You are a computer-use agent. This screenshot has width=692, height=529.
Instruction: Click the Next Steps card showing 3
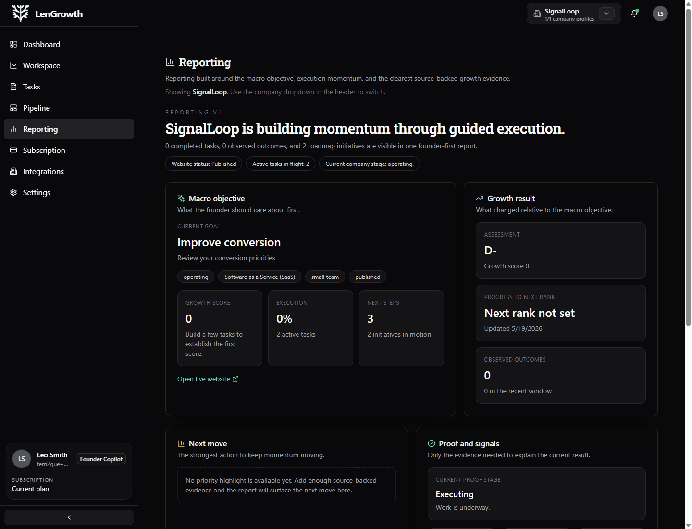(401, 328)
